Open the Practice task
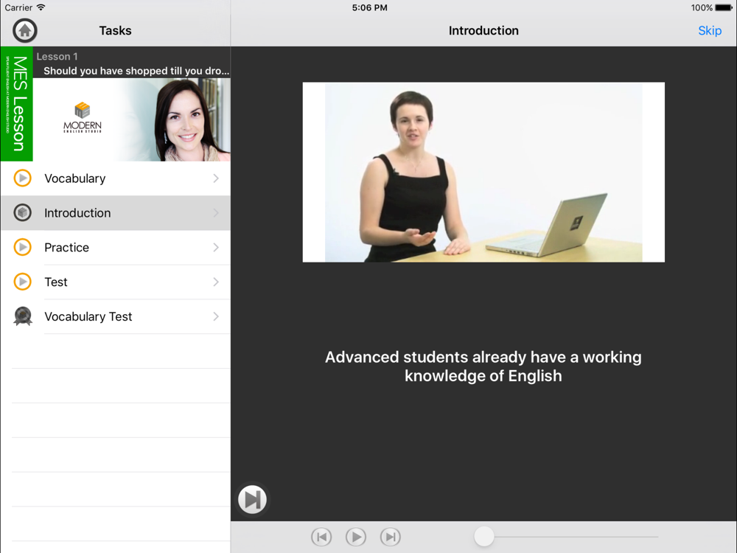737x553 pixels. (116, 247)
